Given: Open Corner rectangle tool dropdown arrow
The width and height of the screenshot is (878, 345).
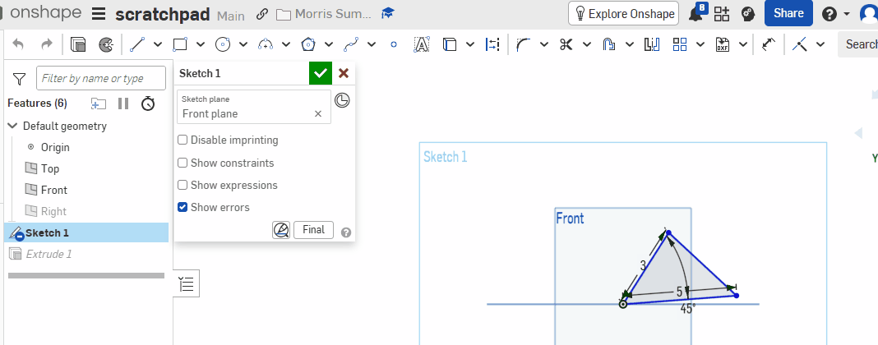Looking at the screenshot, I should (201, 44).
